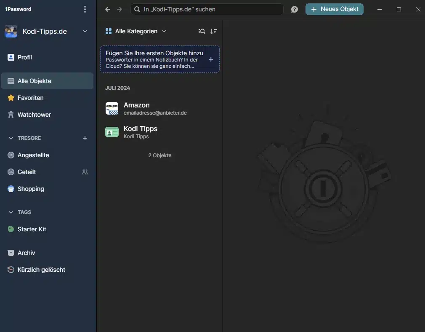
Task: Click the Archiv box icon
Action: point(11,253)
